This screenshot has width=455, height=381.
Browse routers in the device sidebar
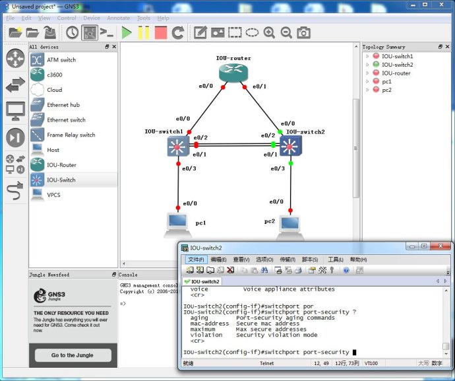(x=15, y=58)
